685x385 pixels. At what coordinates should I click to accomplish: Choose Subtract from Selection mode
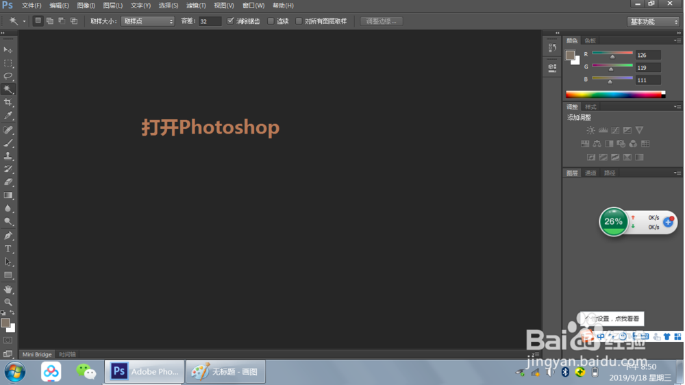(62, 21)
